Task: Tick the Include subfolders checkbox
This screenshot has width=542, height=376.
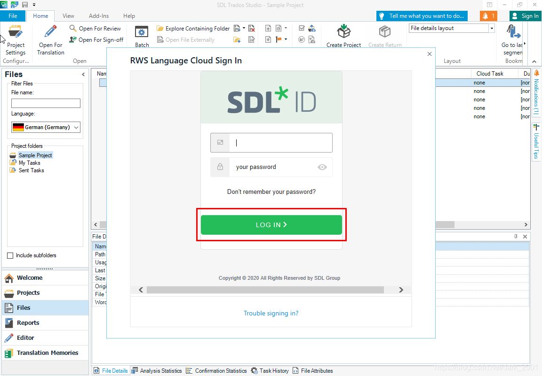Action: (x=10, y=256)
